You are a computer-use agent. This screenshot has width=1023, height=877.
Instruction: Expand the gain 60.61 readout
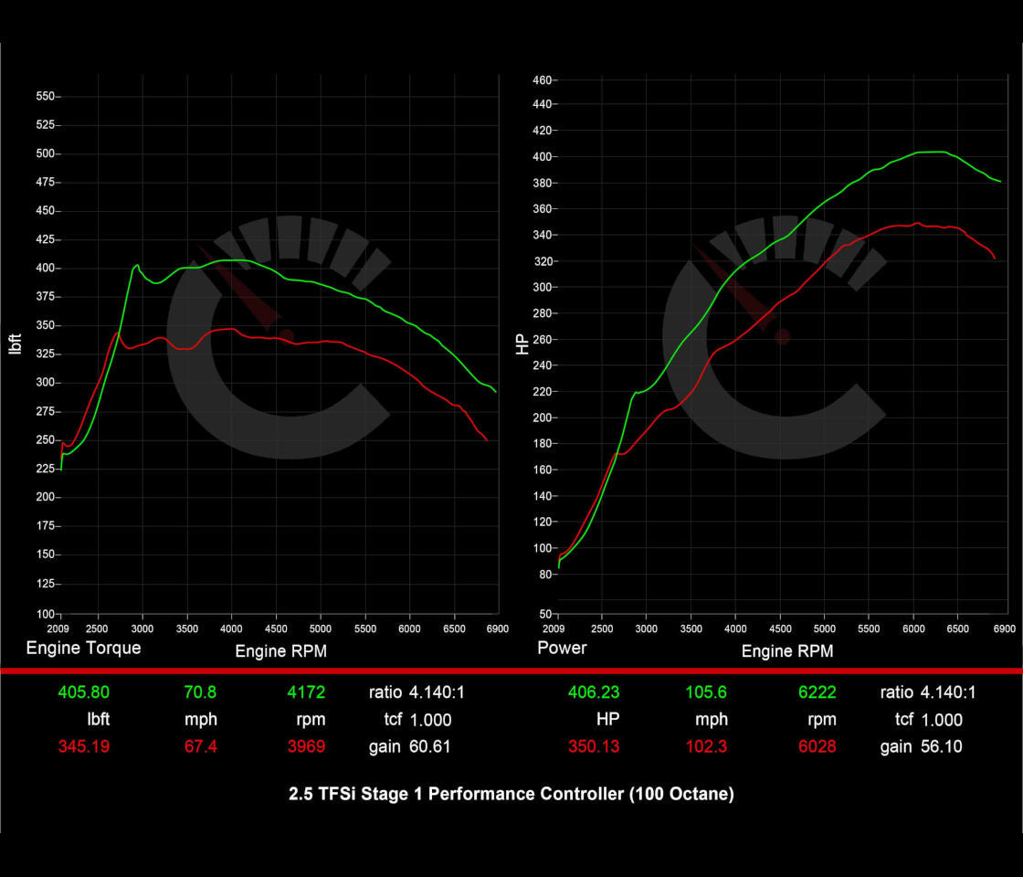point(416,746)
